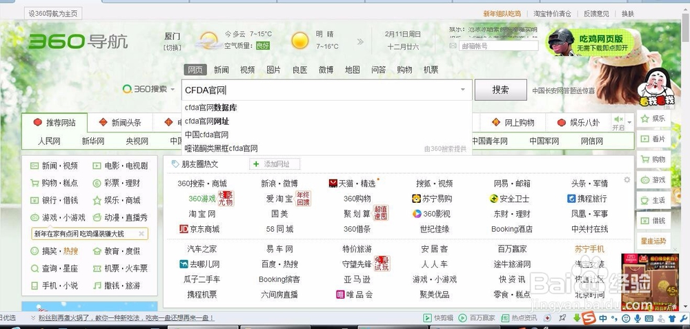Open the 推荐网站 tab
690x329 pixels.
pos(55,122)
